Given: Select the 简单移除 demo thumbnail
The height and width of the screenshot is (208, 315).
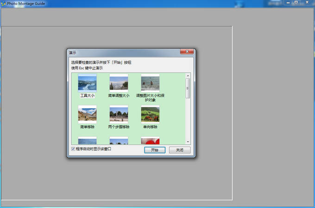Looking at the screenshot, I should click(87, 114).
